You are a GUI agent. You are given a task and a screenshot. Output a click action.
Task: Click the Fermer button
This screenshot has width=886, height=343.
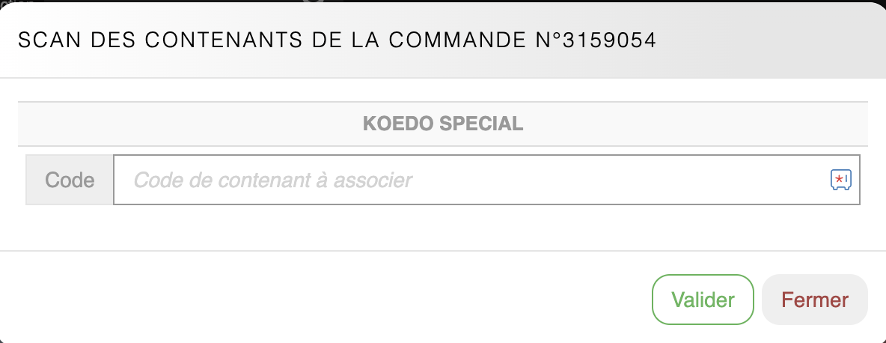pyautogui.click(x=815, y=300)
